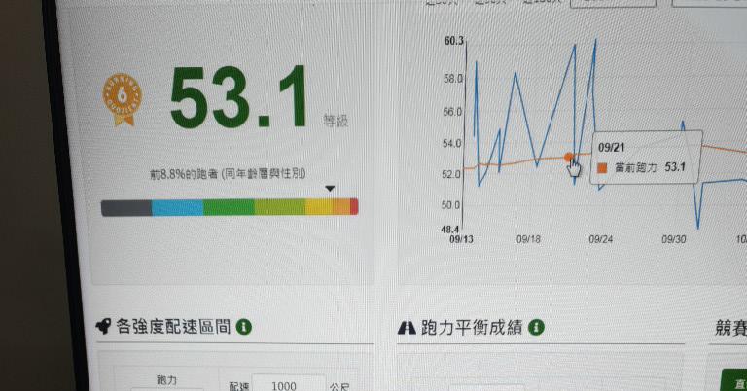Click the 09/21 tooltip date
Image resolution: width=747 pixels, height=391 pixels.
pos(611,147)
